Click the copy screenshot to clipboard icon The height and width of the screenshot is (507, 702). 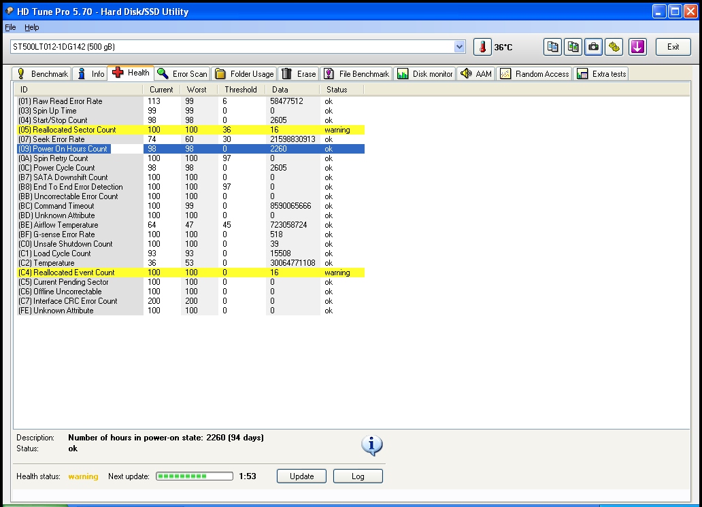point(573,47)
